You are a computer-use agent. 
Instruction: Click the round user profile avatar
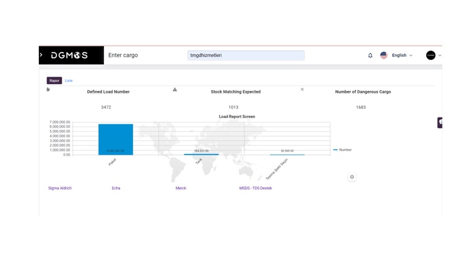[431, 55]
